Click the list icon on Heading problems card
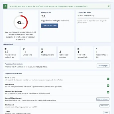This screenshot has height=114, width=114. tap(42, 49)
